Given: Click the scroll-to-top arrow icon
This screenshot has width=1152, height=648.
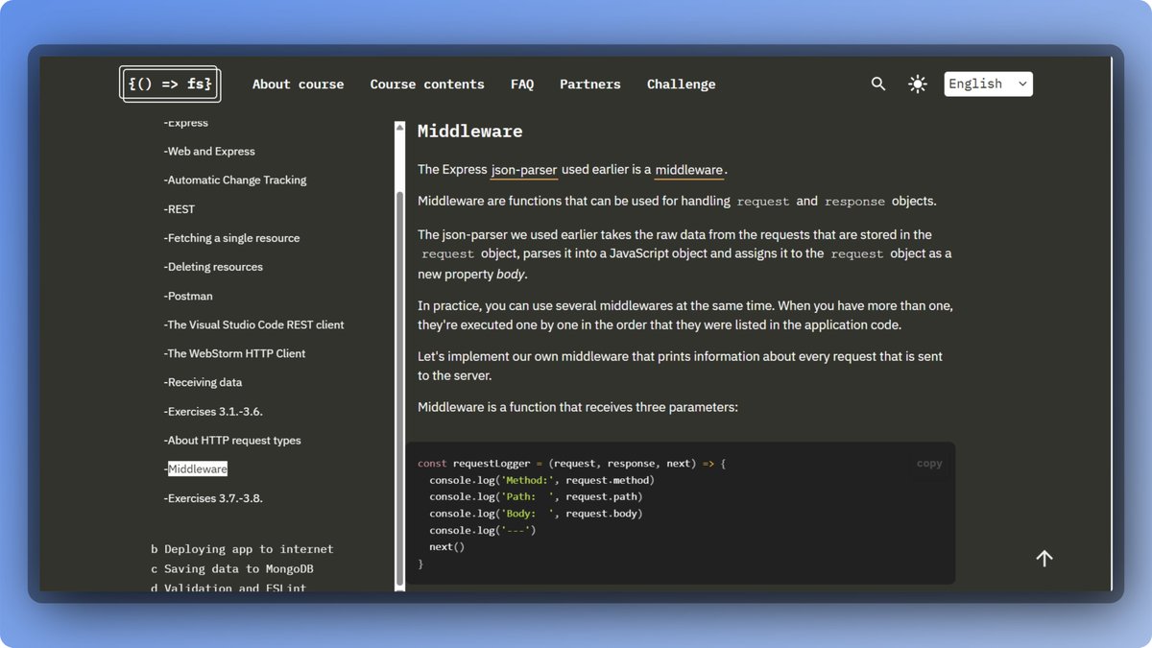Looking at the screenshot, I should click(x=1044, y=558).
